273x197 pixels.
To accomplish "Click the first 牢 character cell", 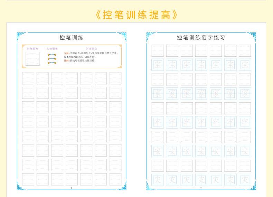I will click(158, 122).
